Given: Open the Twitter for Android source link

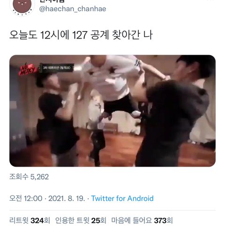Looking at the screenshot, I should [x=122, y=198].
